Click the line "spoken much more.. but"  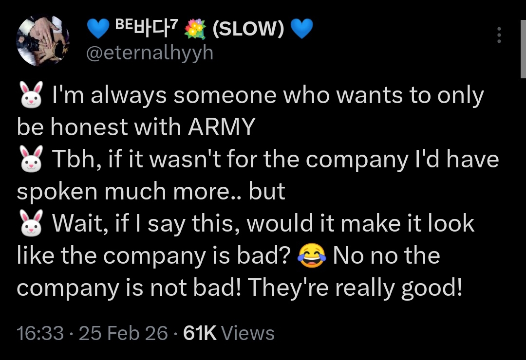pos(151,192)
